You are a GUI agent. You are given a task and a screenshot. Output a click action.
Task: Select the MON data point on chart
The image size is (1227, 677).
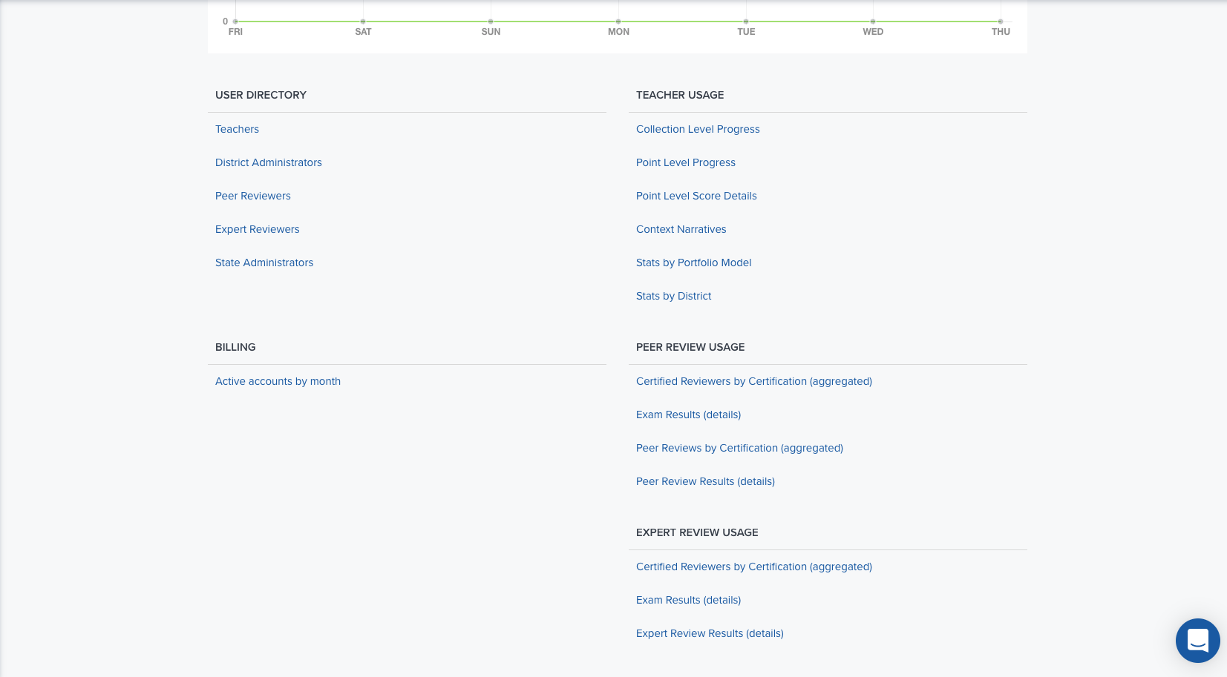tap(618, 22)
